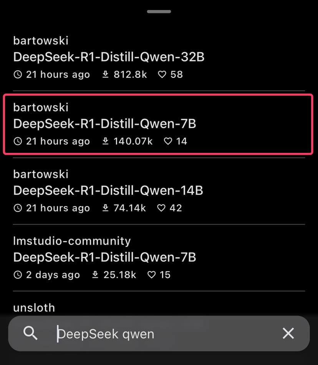Click download icon beside 140.07k
The width and height of the screenshot is (318, 365).
106,141
